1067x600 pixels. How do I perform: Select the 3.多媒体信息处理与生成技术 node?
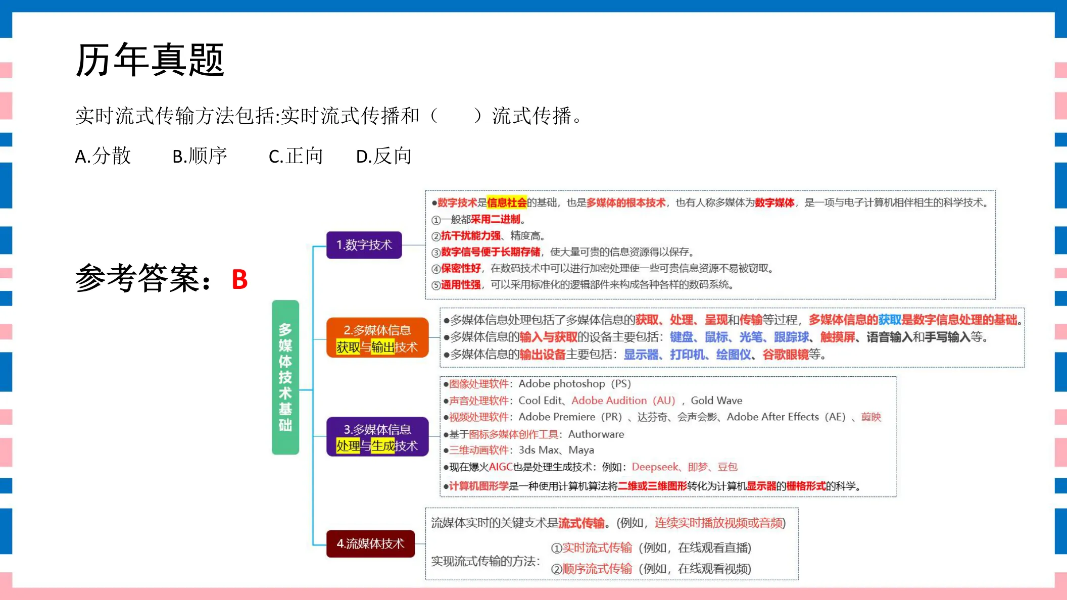(x=377, y=437)
